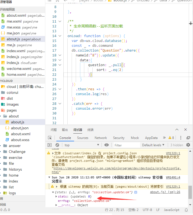Open the Sources devtools tab
Image resolution: width=193 pixels, height=215 pixels.
pos(83,138)
